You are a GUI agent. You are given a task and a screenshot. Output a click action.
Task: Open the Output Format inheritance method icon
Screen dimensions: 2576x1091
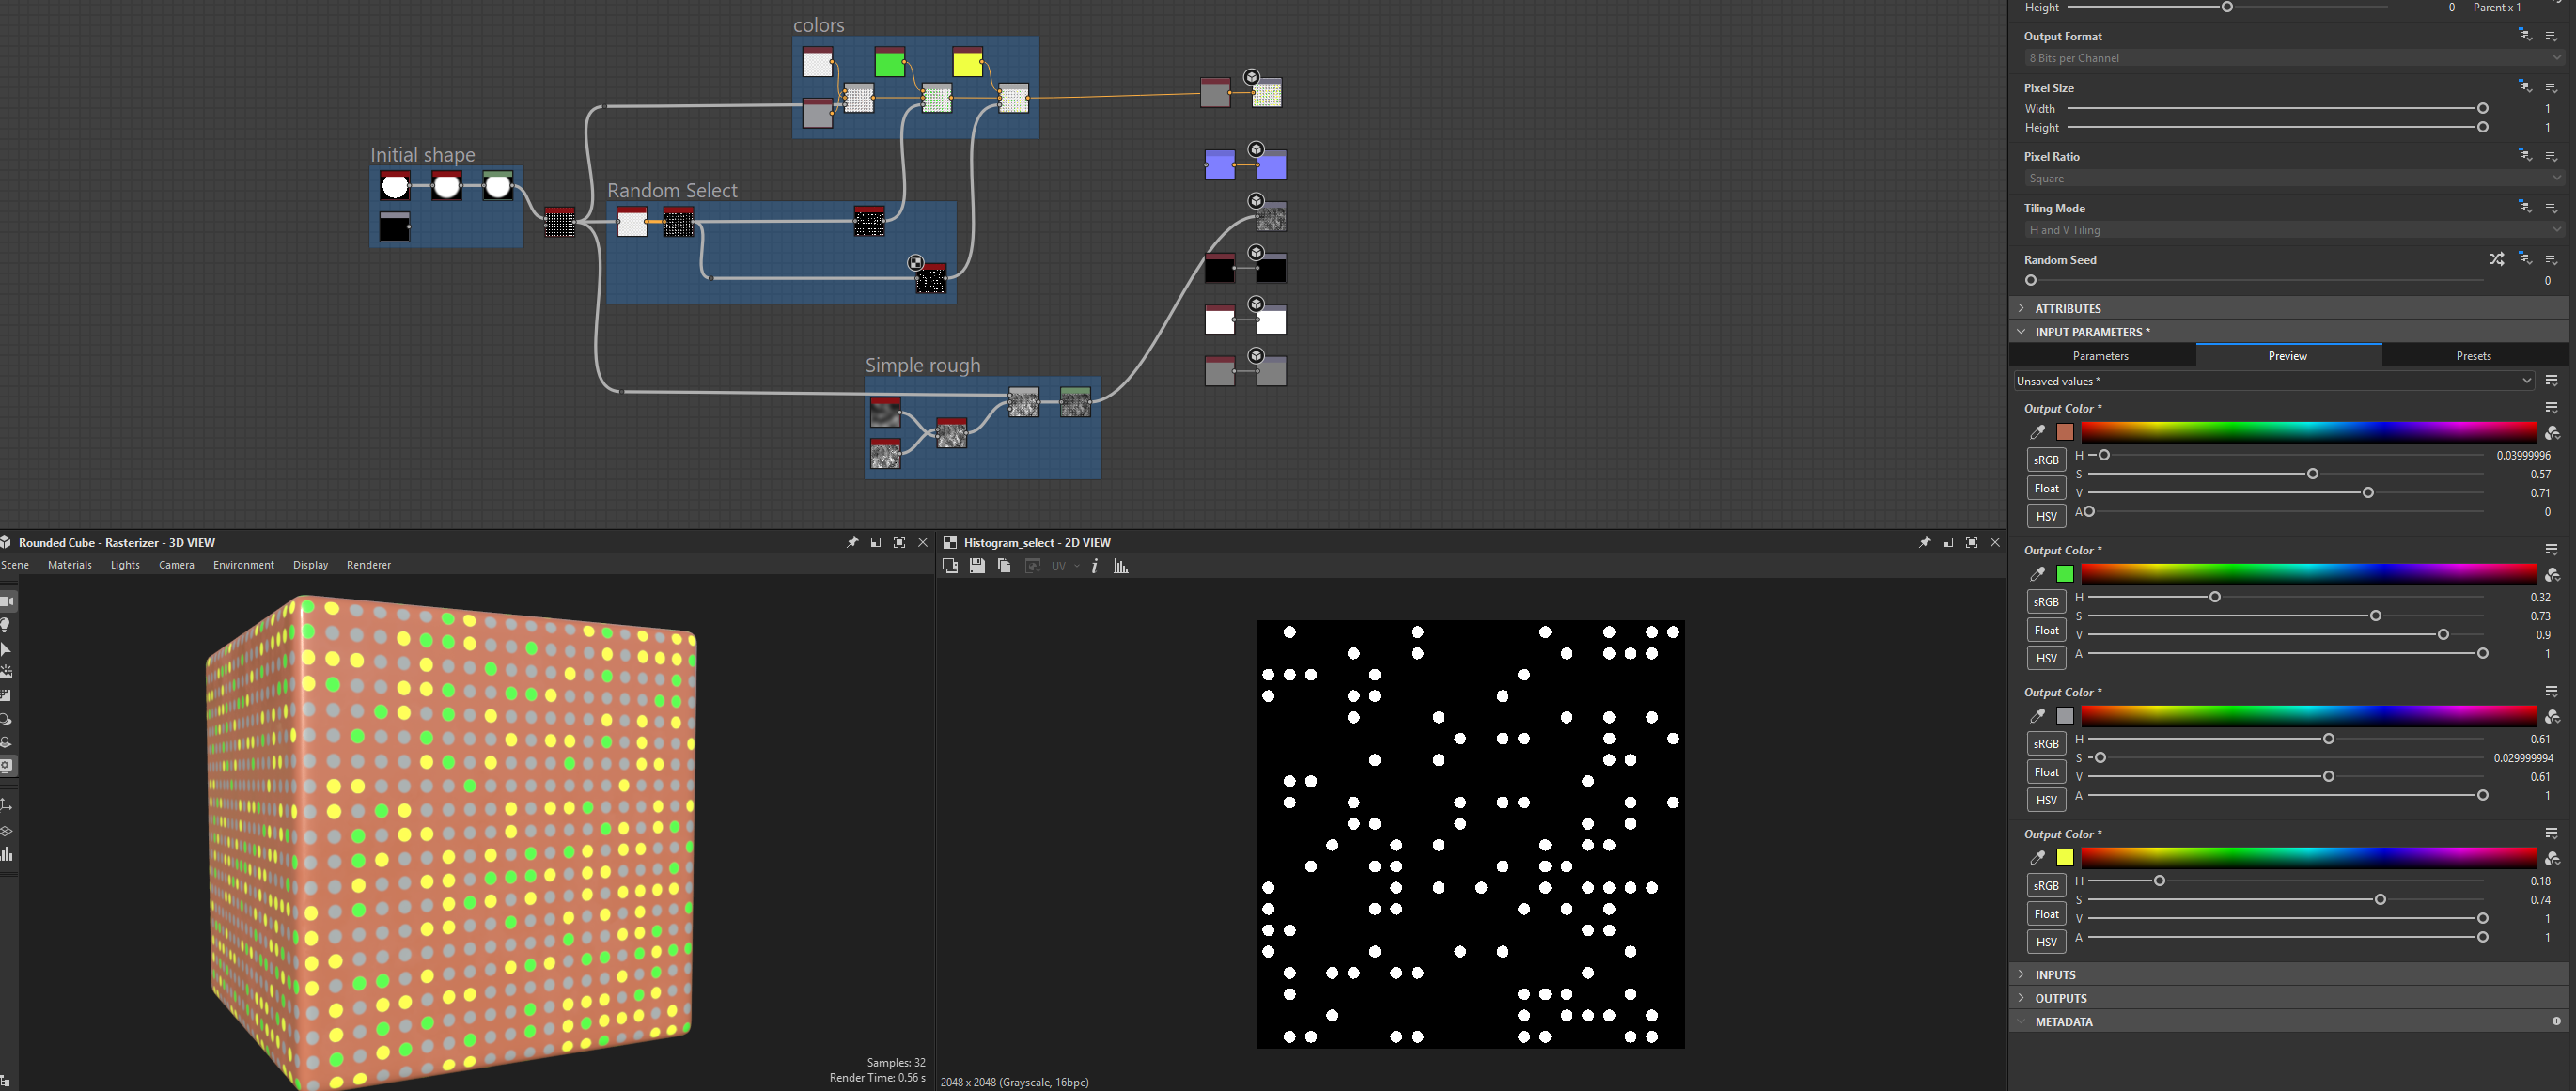pos(2525,35)
